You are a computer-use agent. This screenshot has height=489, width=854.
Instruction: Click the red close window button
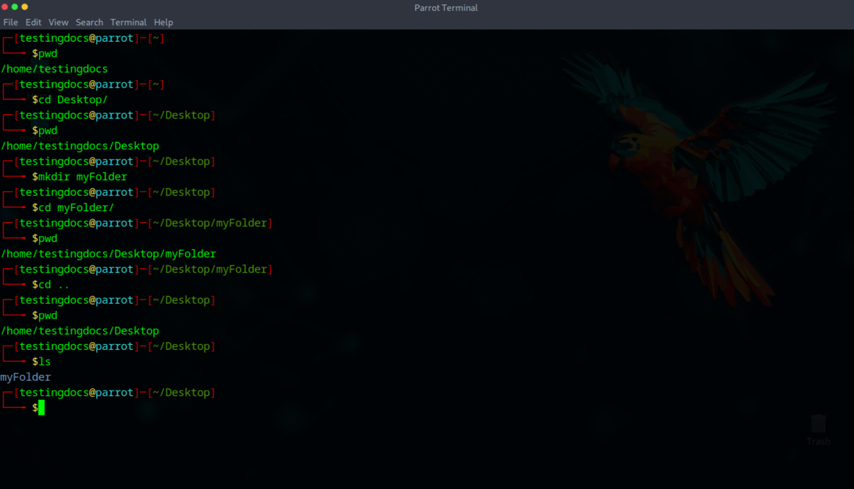coord(4,7)
